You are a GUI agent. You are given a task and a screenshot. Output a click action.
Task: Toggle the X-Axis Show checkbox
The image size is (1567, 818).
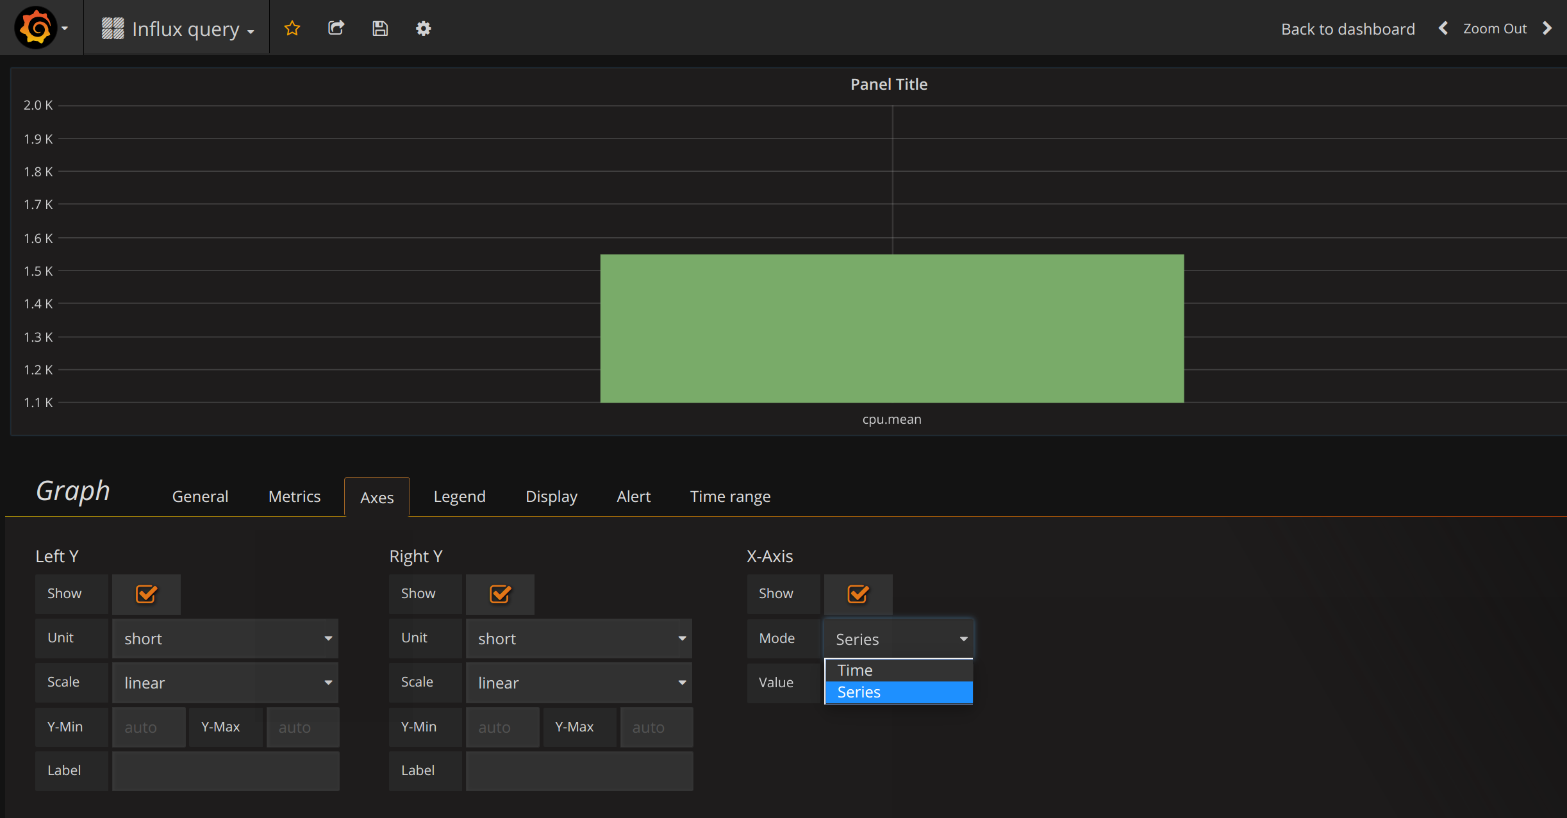tap(858, 594)
